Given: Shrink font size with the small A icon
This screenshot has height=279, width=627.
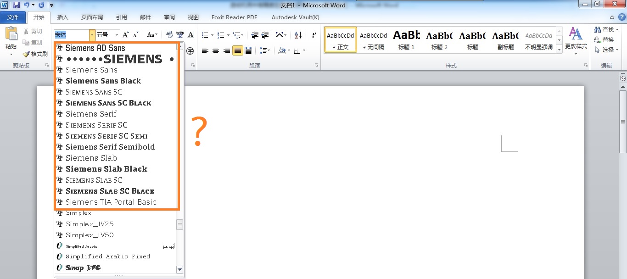Looking at the screenshot, I should pos(136,35).
